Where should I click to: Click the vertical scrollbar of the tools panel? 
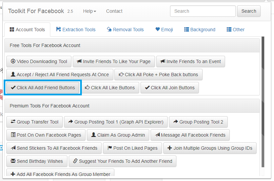pyautogui.click(x=263, y=101)
